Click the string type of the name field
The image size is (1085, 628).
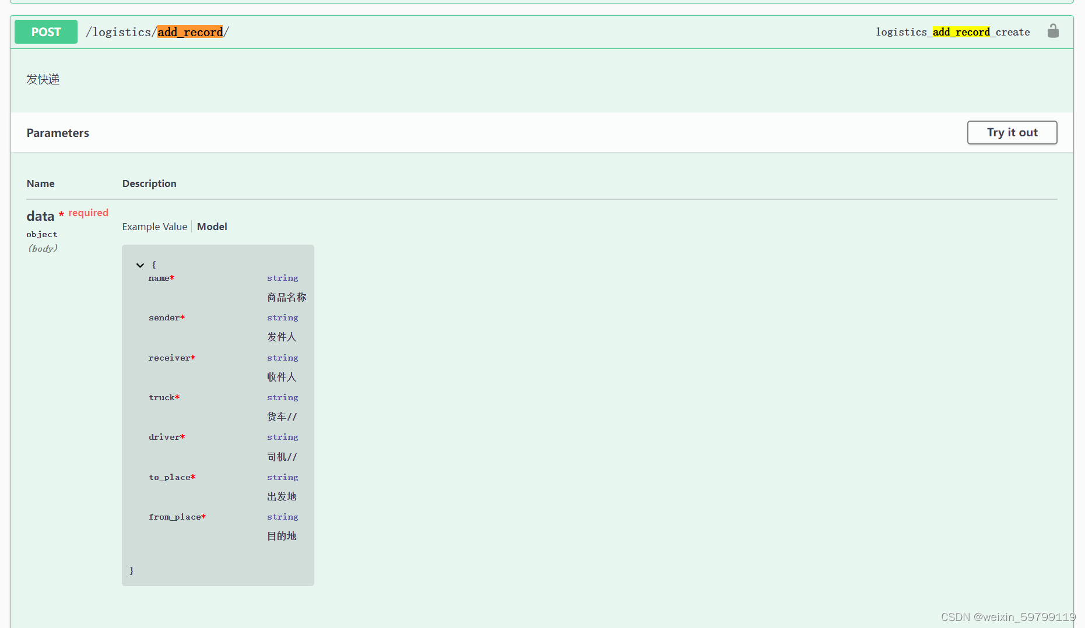282,278
